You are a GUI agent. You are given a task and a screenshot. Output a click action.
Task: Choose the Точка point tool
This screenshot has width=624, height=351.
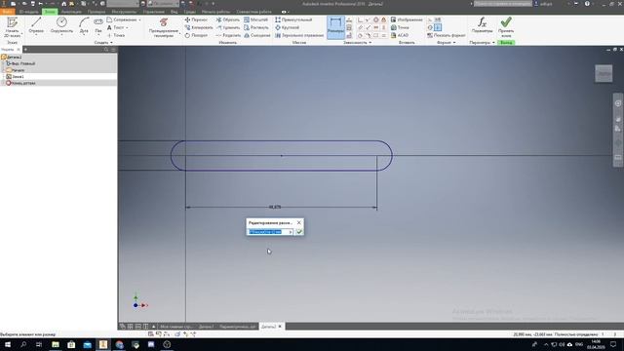(x=116, y=35)
